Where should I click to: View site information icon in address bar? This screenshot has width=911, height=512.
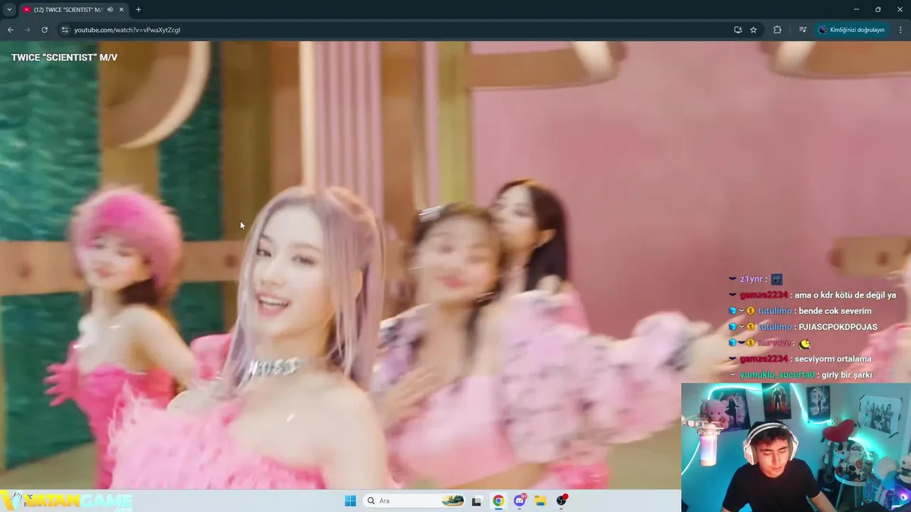pos(65,30)
